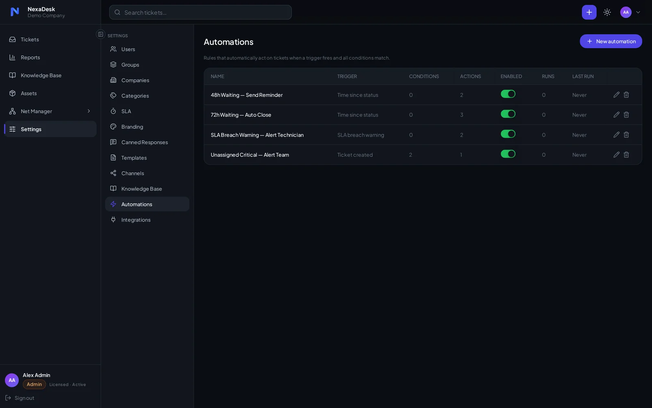Open Users settings page

[x=147, y=49]
